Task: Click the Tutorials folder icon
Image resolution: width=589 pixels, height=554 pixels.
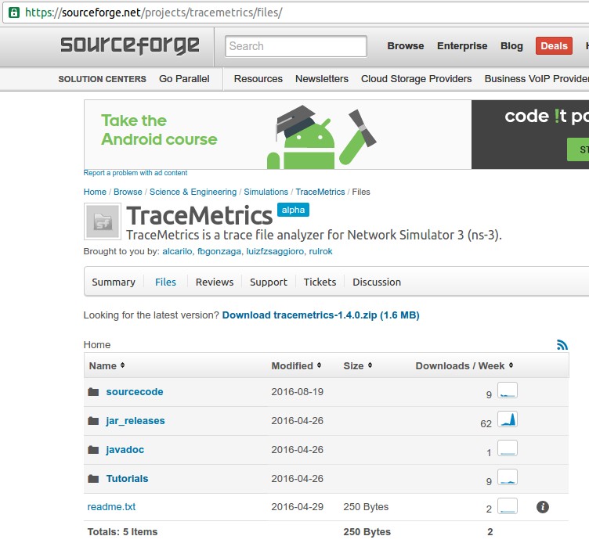Action: coord(94,479)
